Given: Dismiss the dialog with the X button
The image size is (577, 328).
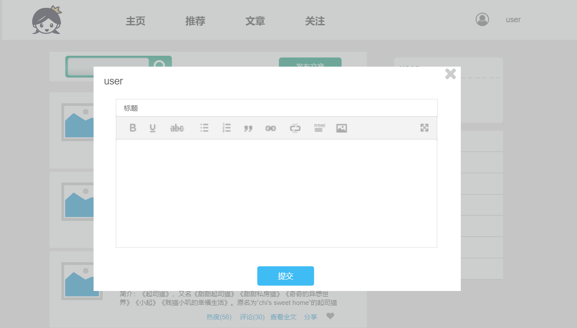Looking at the screenshot, I should [x=450, y=74].
